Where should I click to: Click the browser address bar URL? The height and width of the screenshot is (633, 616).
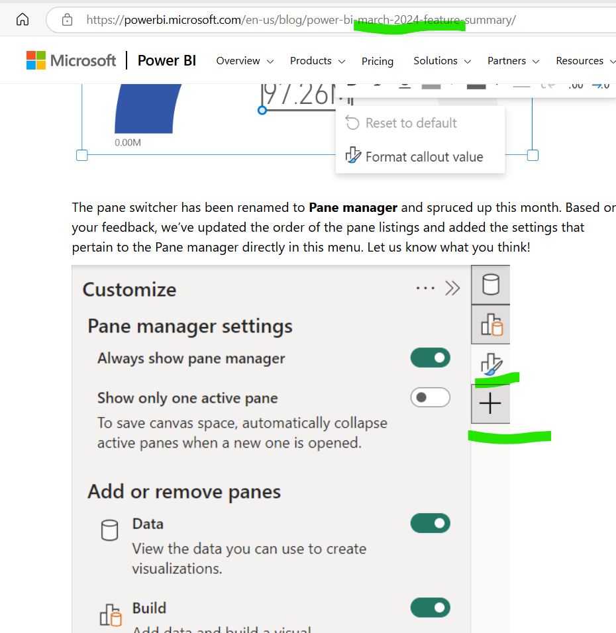301,20
